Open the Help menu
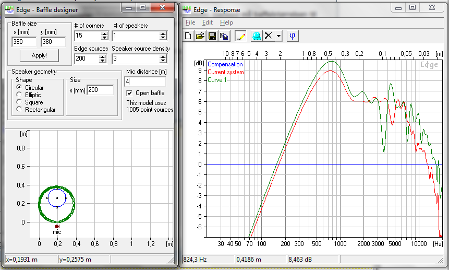Screen dimensions: 449x270 click(226, 22)
